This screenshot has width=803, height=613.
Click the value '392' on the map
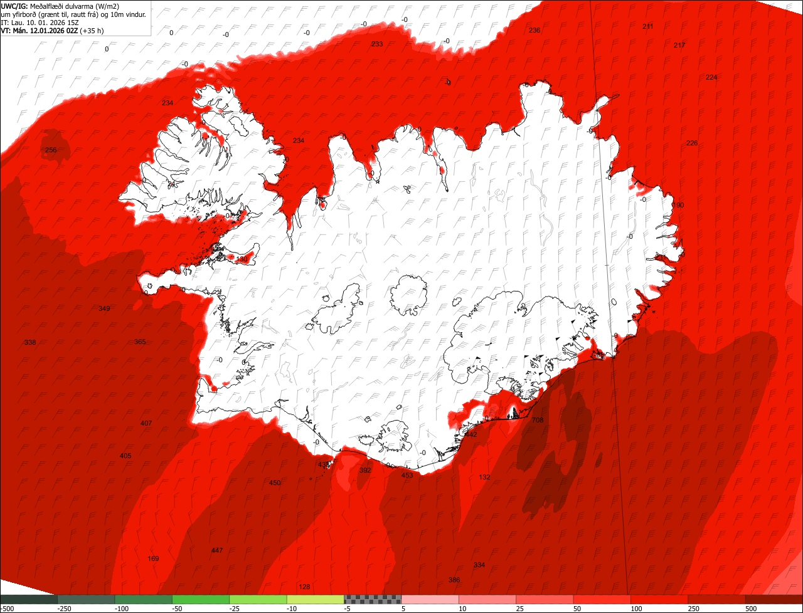click(x=365, y=470)
